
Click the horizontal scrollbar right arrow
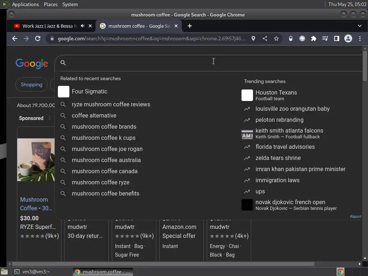click(359, 264)
